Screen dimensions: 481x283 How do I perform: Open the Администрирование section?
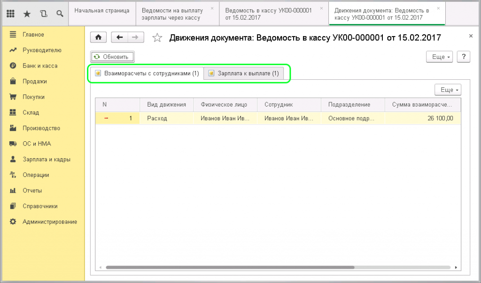(50, 222)
